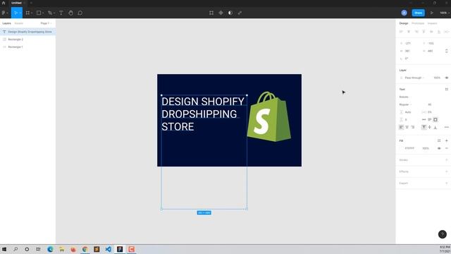Switch to the Inspect tab
451x254 pixels.
432,23
